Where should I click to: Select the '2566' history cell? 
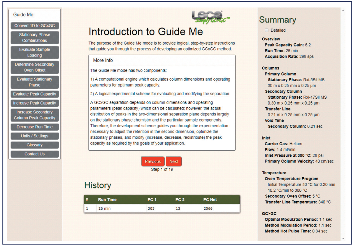[221, 208]
